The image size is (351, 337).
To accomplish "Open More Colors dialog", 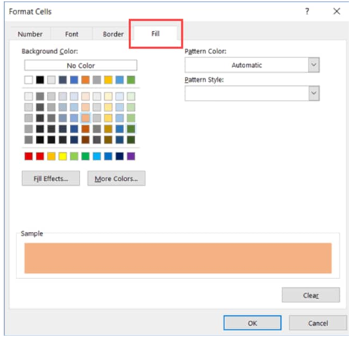I will (x=116, y=178).
